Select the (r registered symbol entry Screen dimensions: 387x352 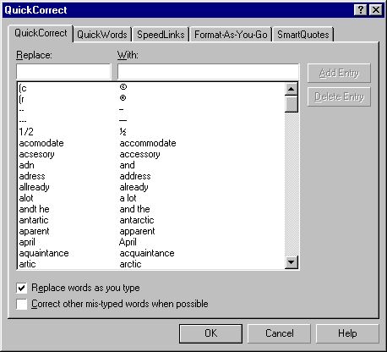[151, 99]
